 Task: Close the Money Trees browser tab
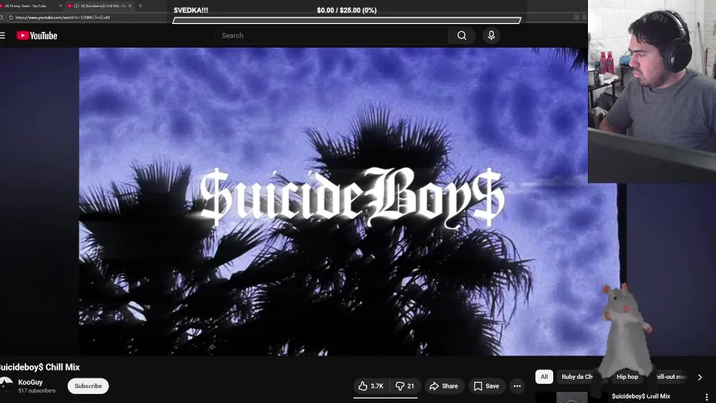click(x=60, y=6)
